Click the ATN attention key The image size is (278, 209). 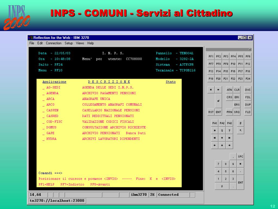[229, 90]
